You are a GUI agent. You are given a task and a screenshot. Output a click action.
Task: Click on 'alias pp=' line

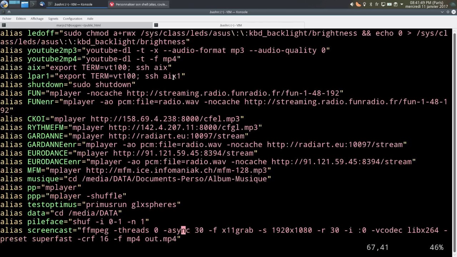click(41, 187)
